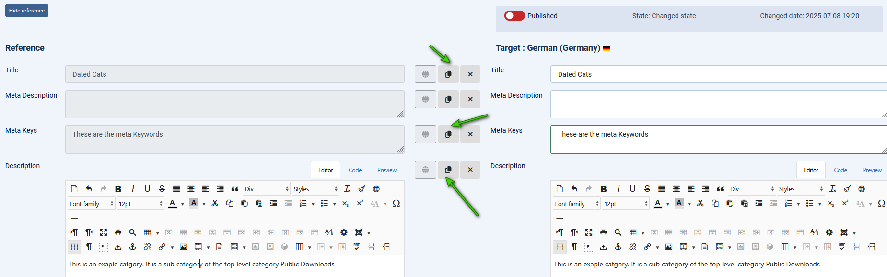Clear the target Meta Keys with X button
Screen dimensions: 887x277
(x=470, y=134)
